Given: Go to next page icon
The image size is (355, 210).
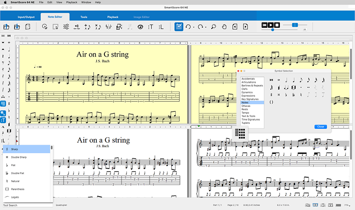Looking at the screenshot, I should click(245, 27).
